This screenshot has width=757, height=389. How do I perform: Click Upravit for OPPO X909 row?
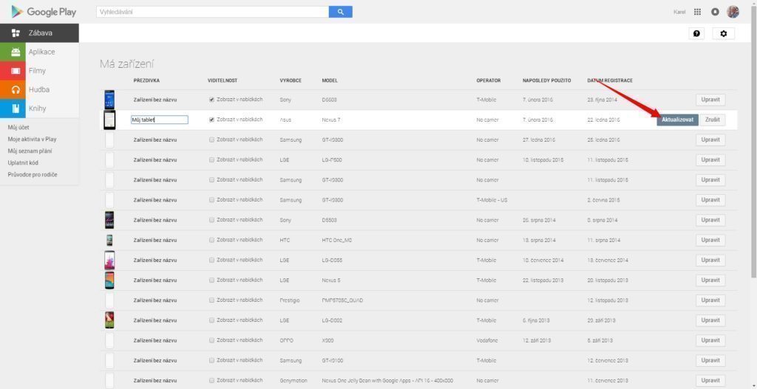coord(710,340)
